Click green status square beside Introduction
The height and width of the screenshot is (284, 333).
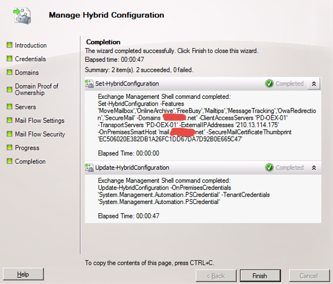point(9,45)
